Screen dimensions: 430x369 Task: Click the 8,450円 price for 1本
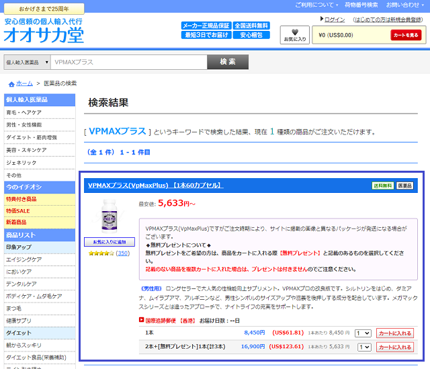pyautogui.click(x=255, y=333)
